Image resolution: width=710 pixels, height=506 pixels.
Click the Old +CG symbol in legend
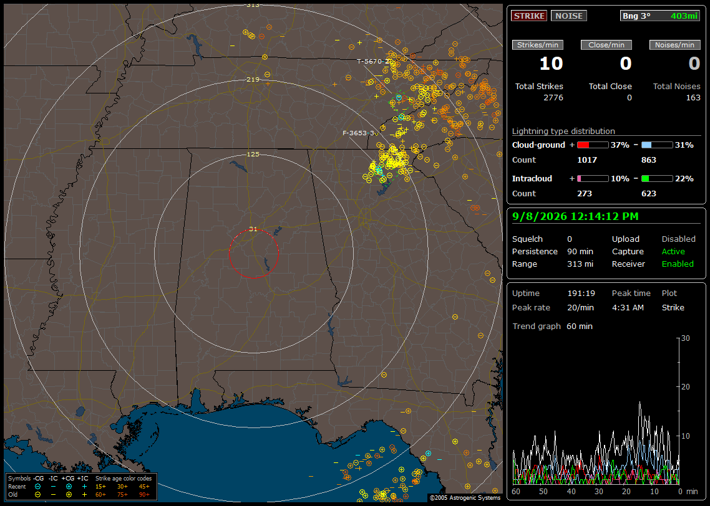(x=69, y=495)
